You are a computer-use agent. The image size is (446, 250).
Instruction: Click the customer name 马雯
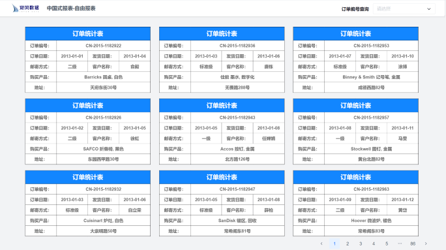point(403,138)
